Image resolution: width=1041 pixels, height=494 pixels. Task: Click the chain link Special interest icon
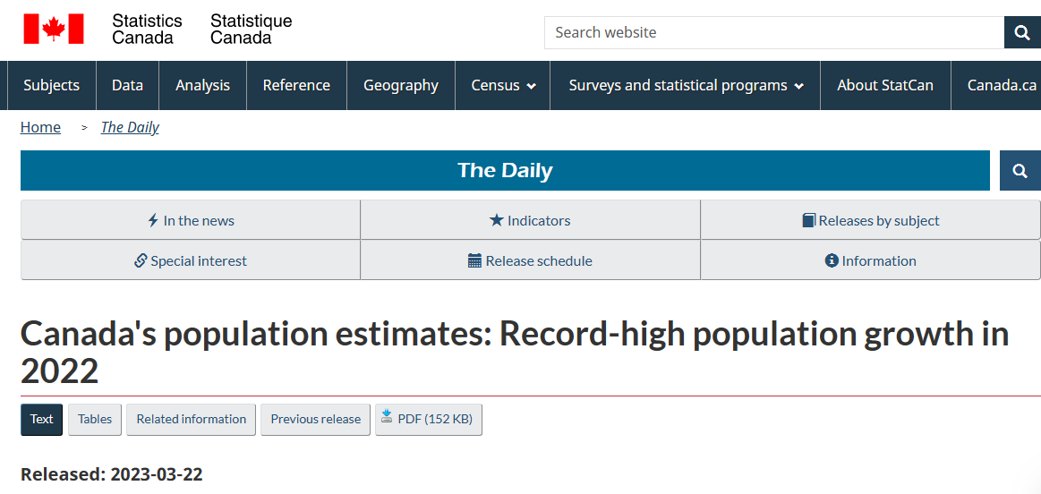141,260
